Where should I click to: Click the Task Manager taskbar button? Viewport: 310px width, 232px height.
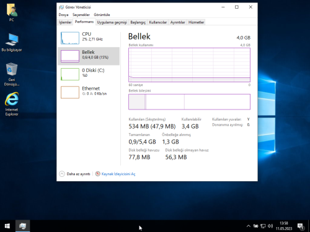tap(22, 226)
